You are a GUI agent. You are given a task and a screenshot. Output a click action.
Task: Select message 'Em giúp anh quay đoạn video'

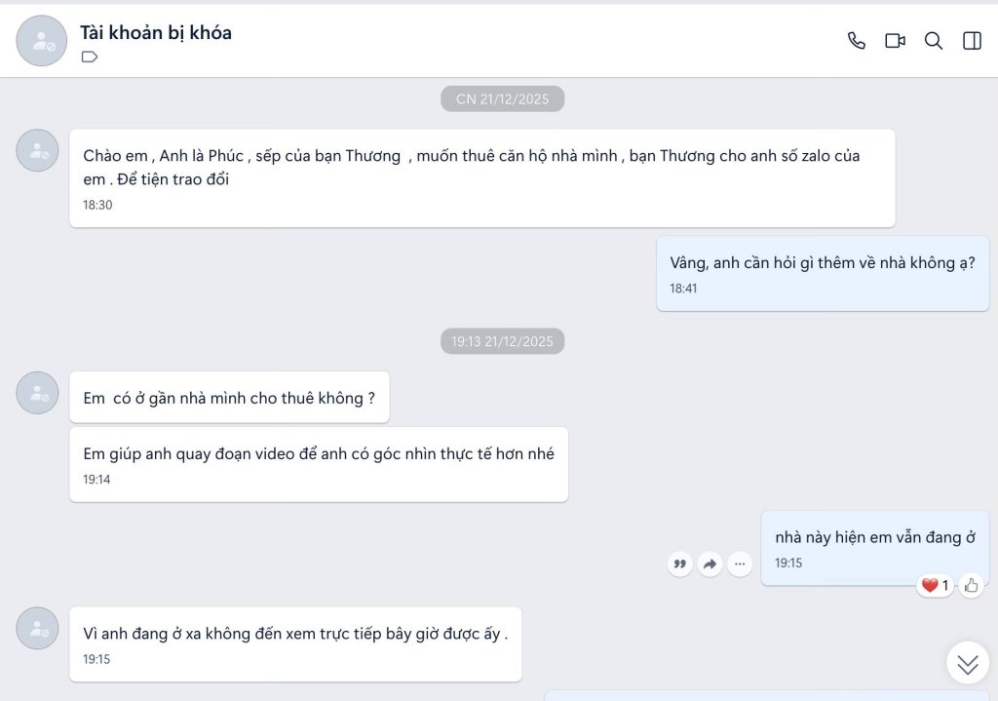(x=319, y=464)
